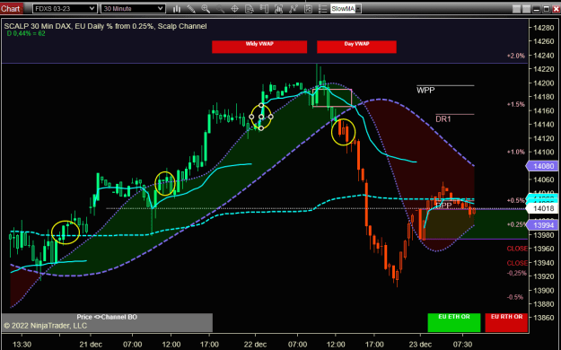Click the green EU ETH OR button
This screenshot has height=350, width=561.
[x=454, y=322]
